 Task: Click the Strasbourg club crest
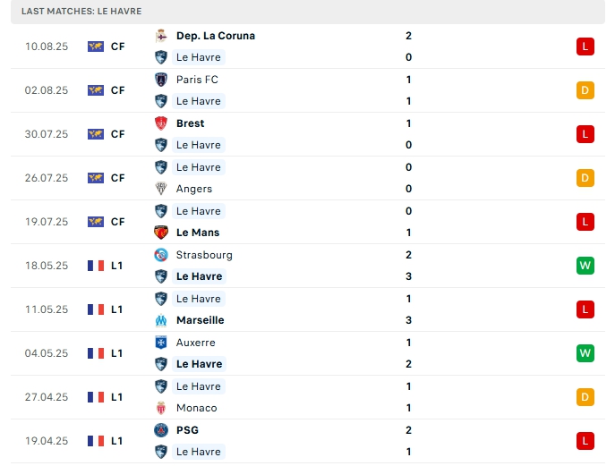tap(161, 255)
